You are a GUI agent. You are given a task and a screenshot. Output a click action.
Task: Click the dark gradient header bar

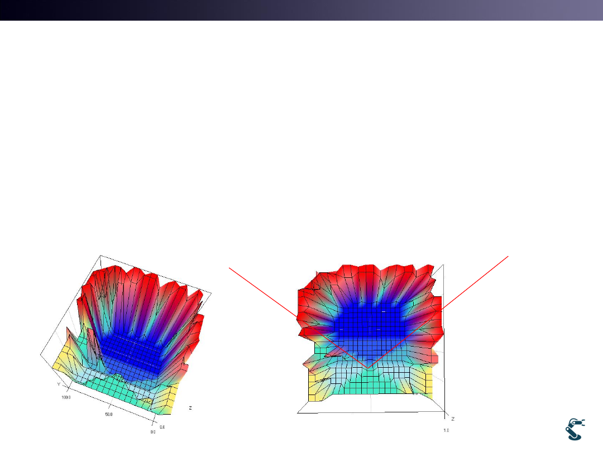pyautogui.click(x=301, y=10)
